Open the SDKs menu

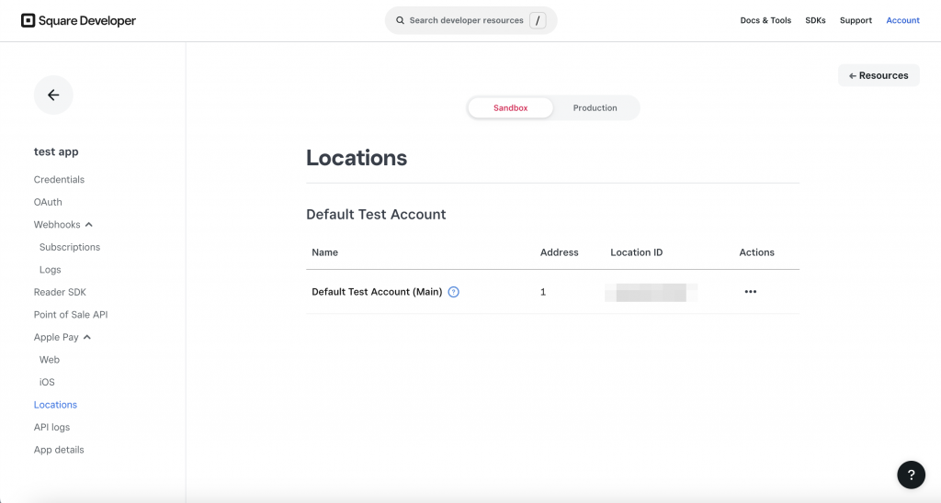coord(815,20)
